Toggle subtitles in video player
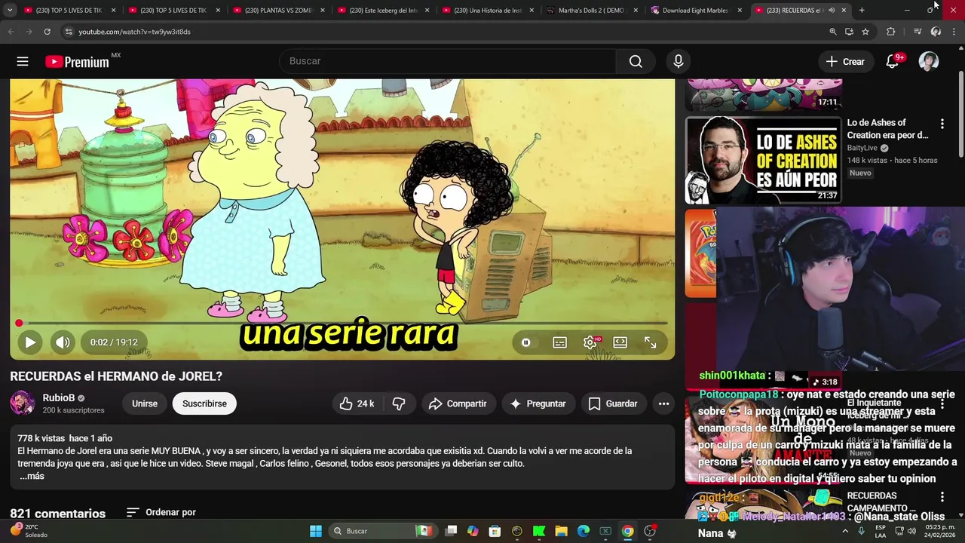The image size is (965, 543). [559, 342]
